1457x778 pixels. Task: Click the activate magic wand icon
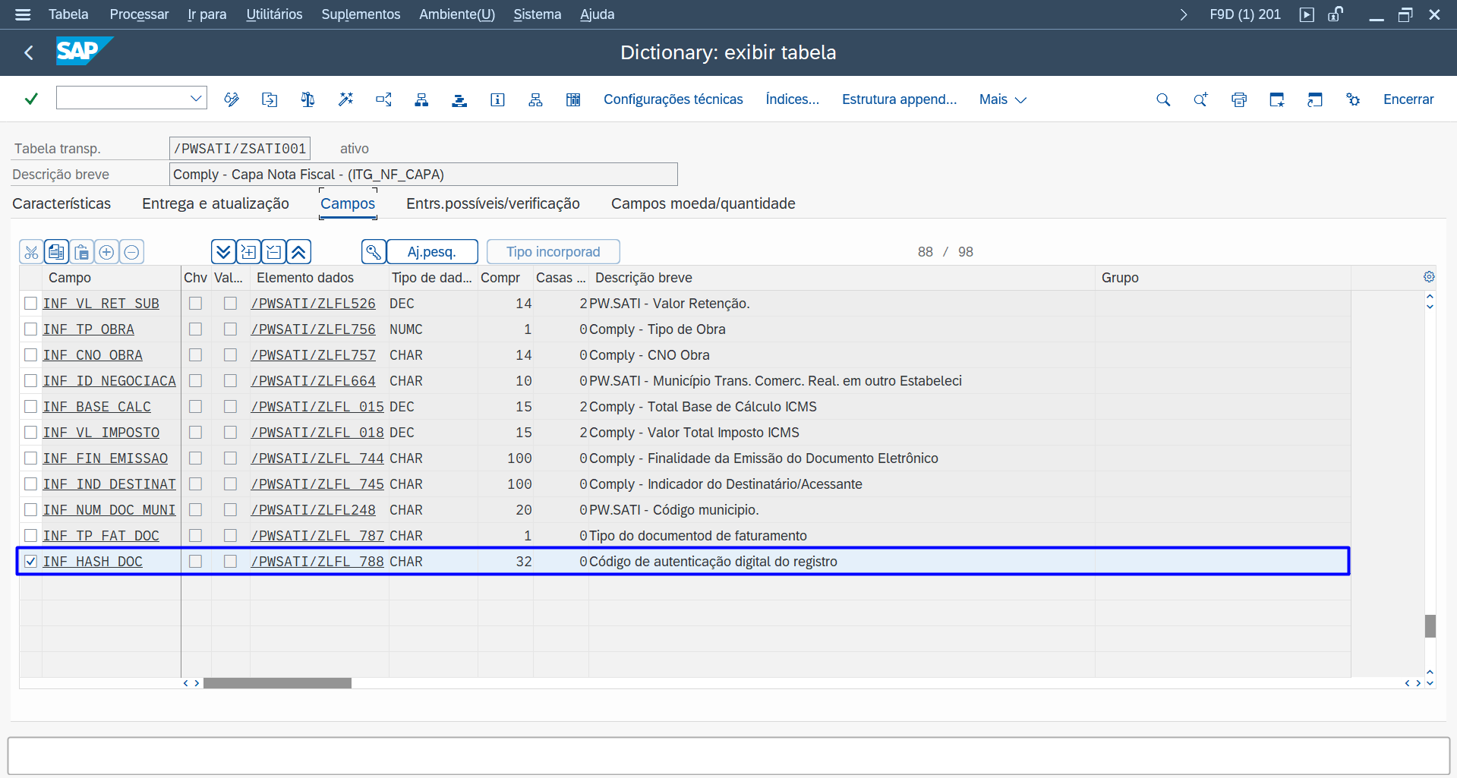click(345, 99)
